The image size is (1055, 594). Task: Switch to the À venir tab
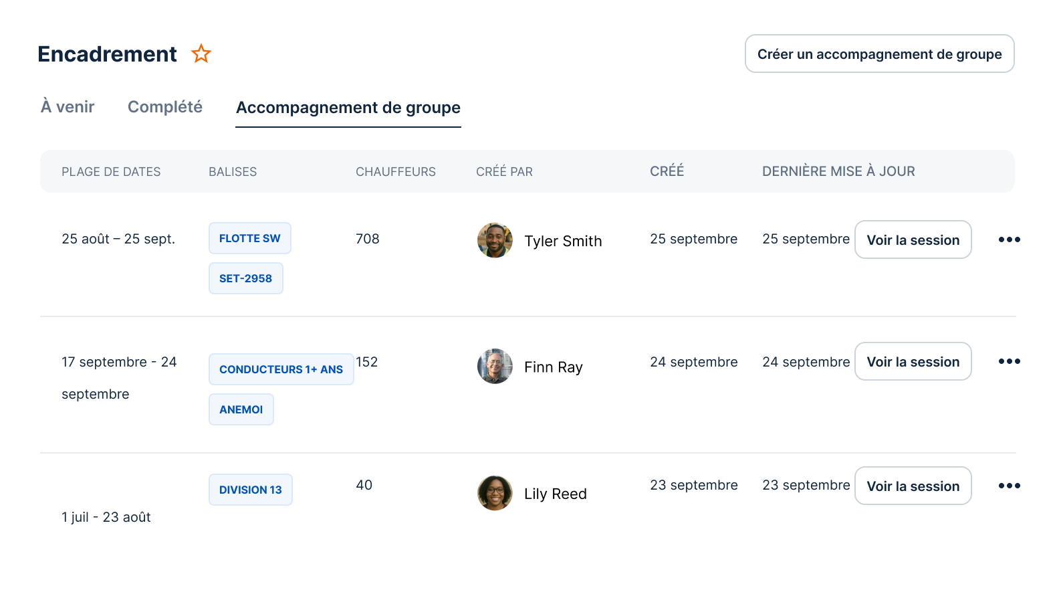click(68, 107)
